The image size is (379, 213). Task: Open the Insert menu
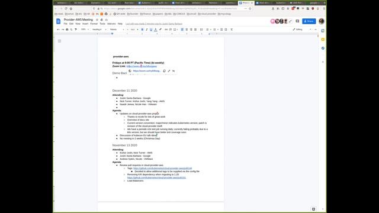[85, 24]
